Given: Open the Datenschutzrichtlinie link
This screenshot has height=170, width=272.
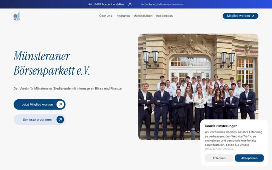Looking at the screenshot, I should 219,149.
